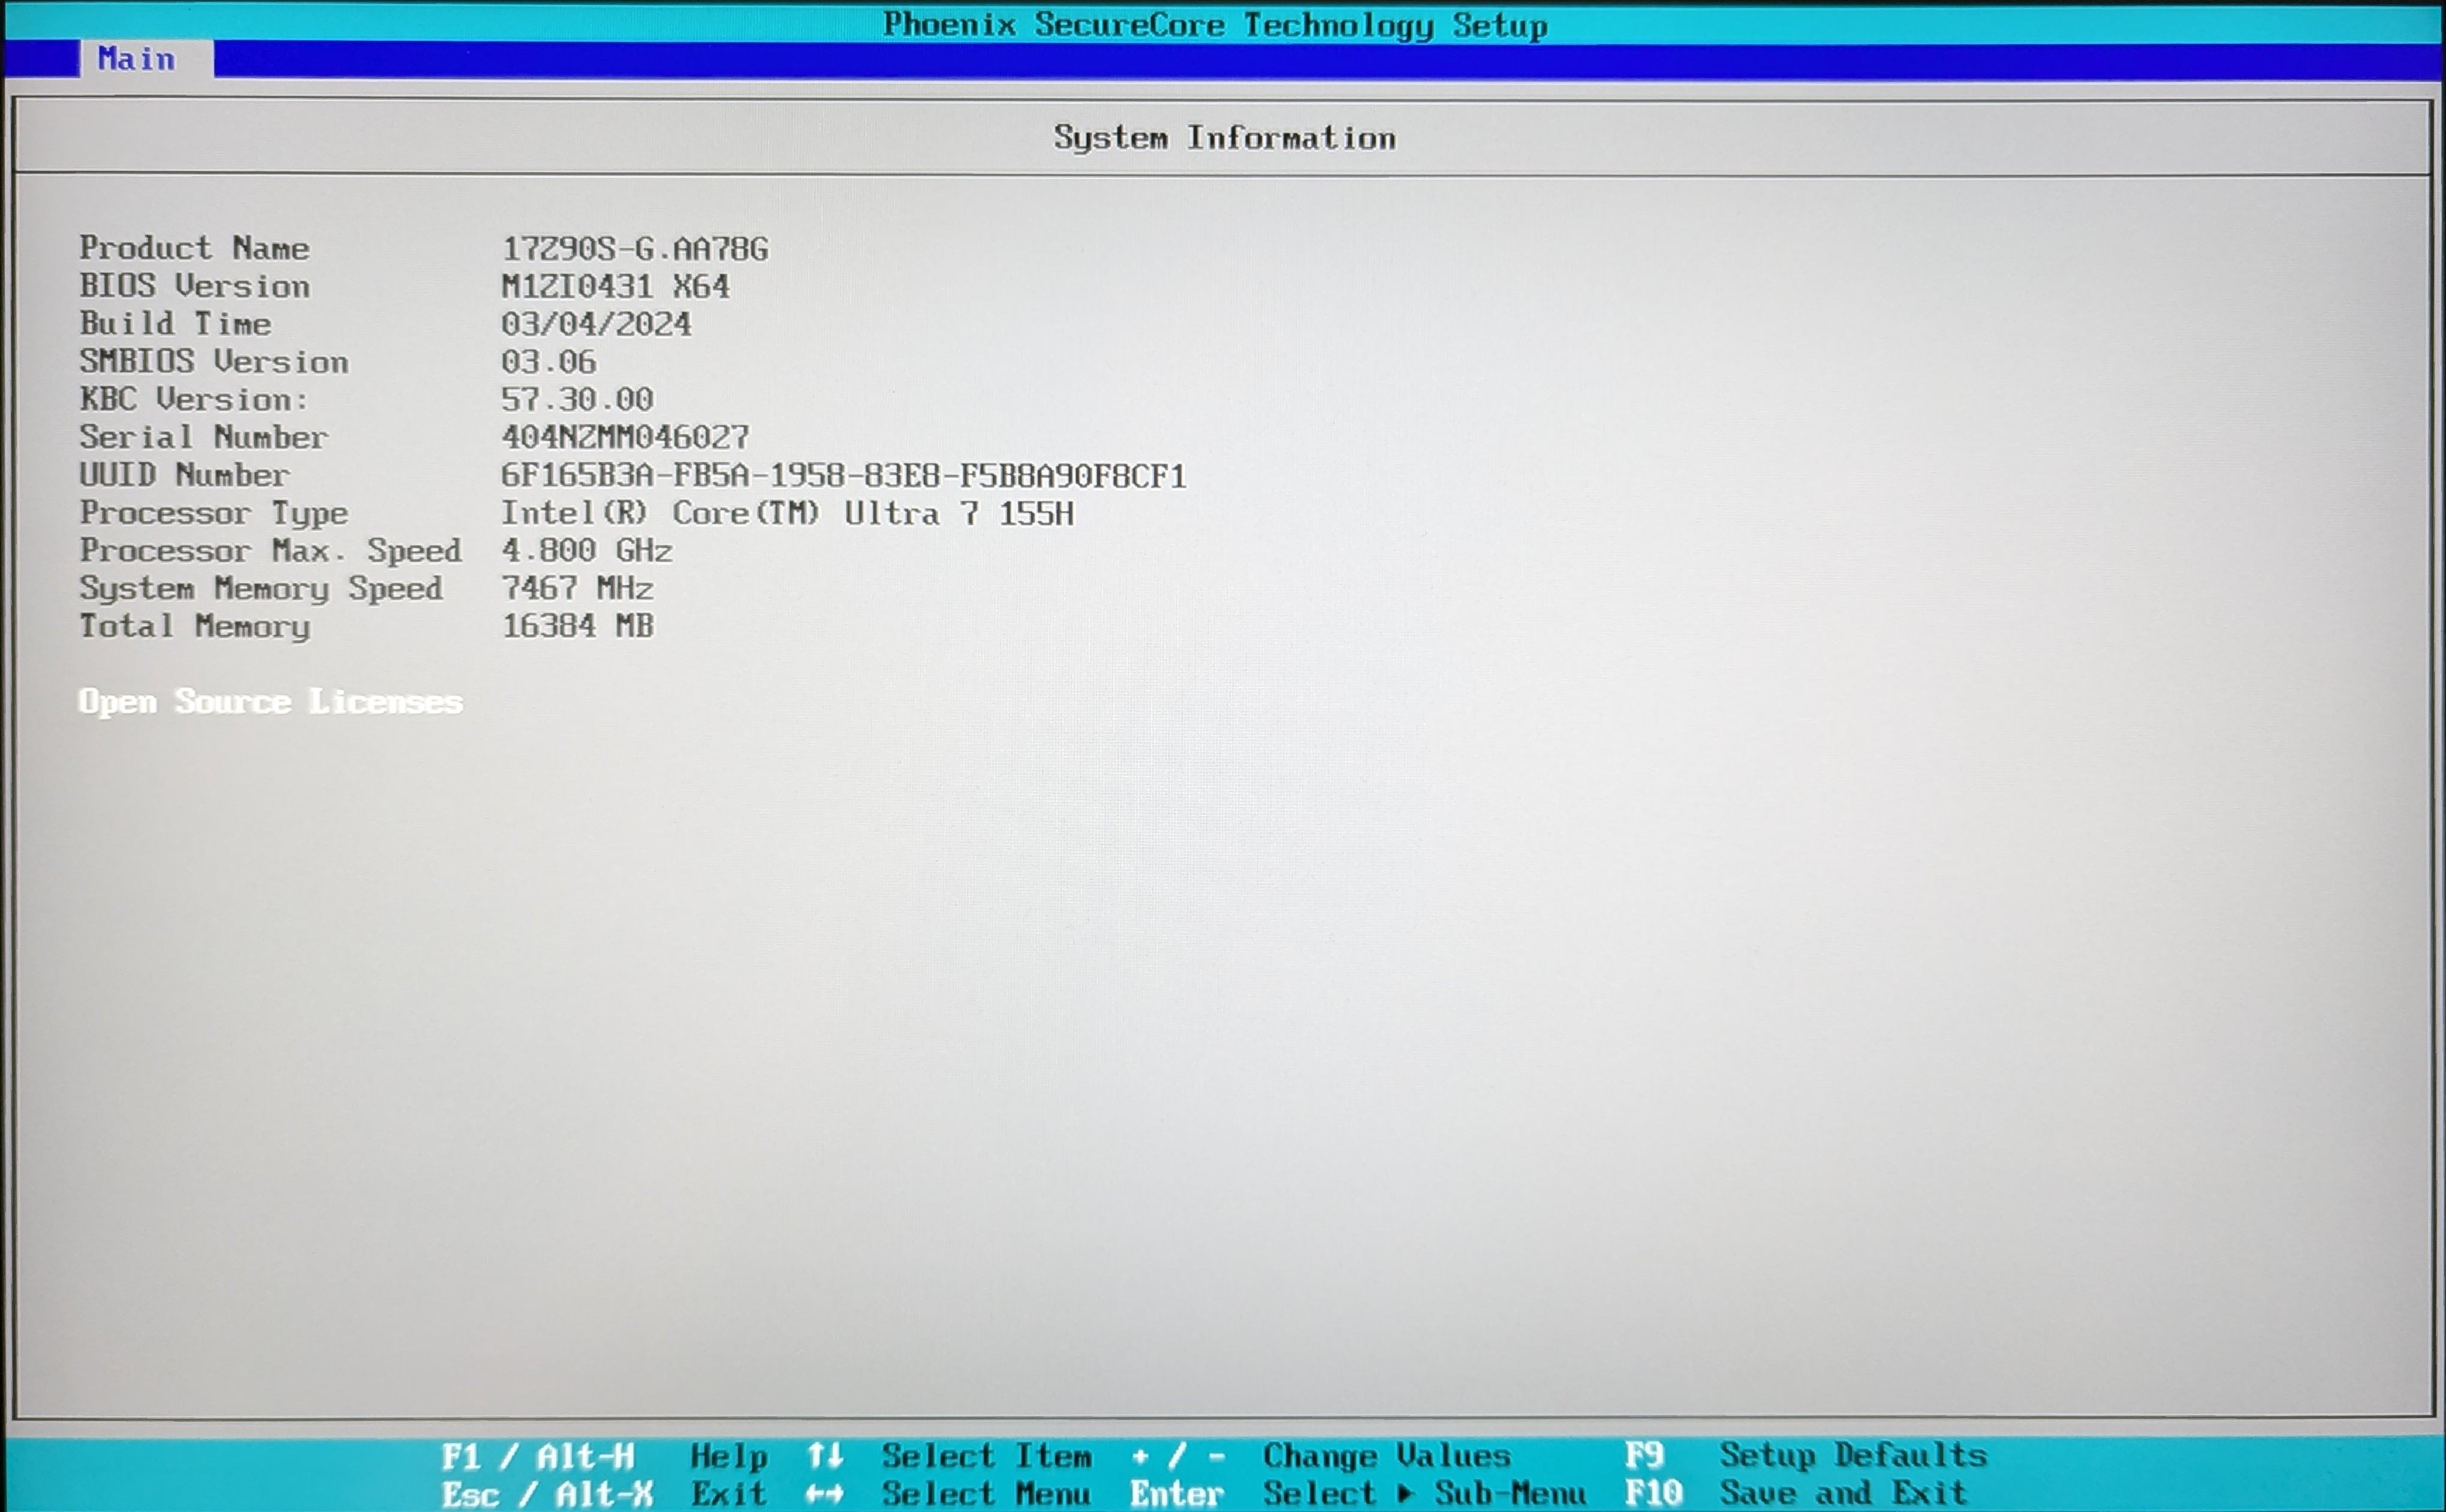Click the UUID Number value string

(x=843, y=475)
